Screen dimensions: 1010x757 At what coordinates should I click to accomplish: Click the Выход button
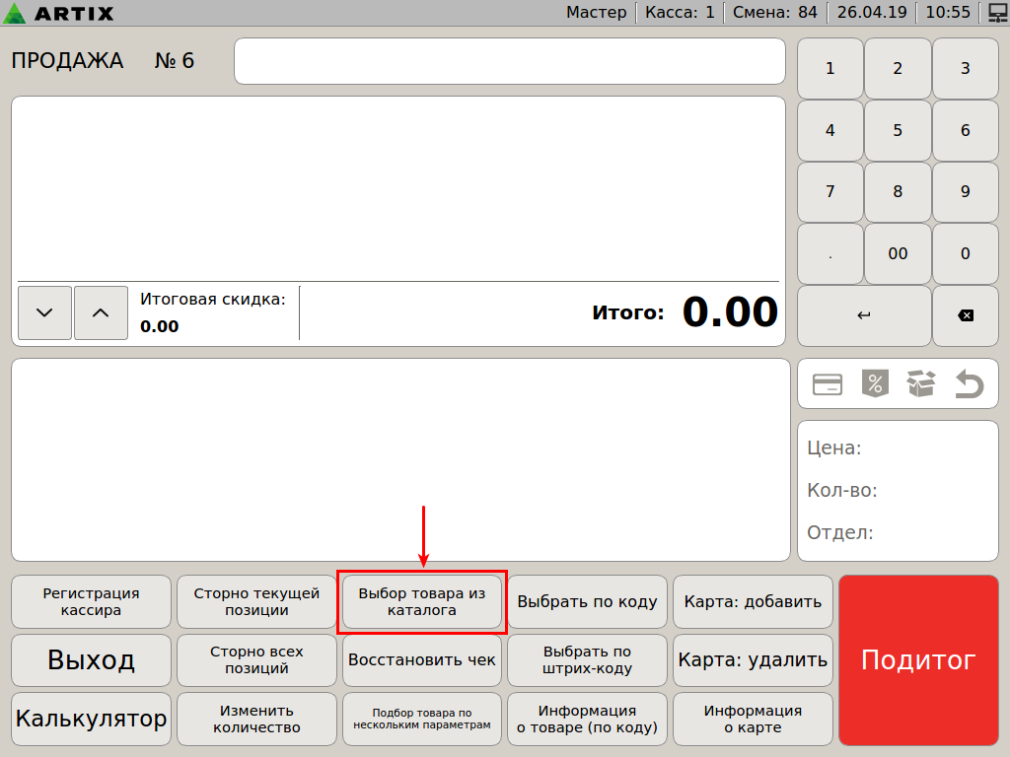[91, 660]
